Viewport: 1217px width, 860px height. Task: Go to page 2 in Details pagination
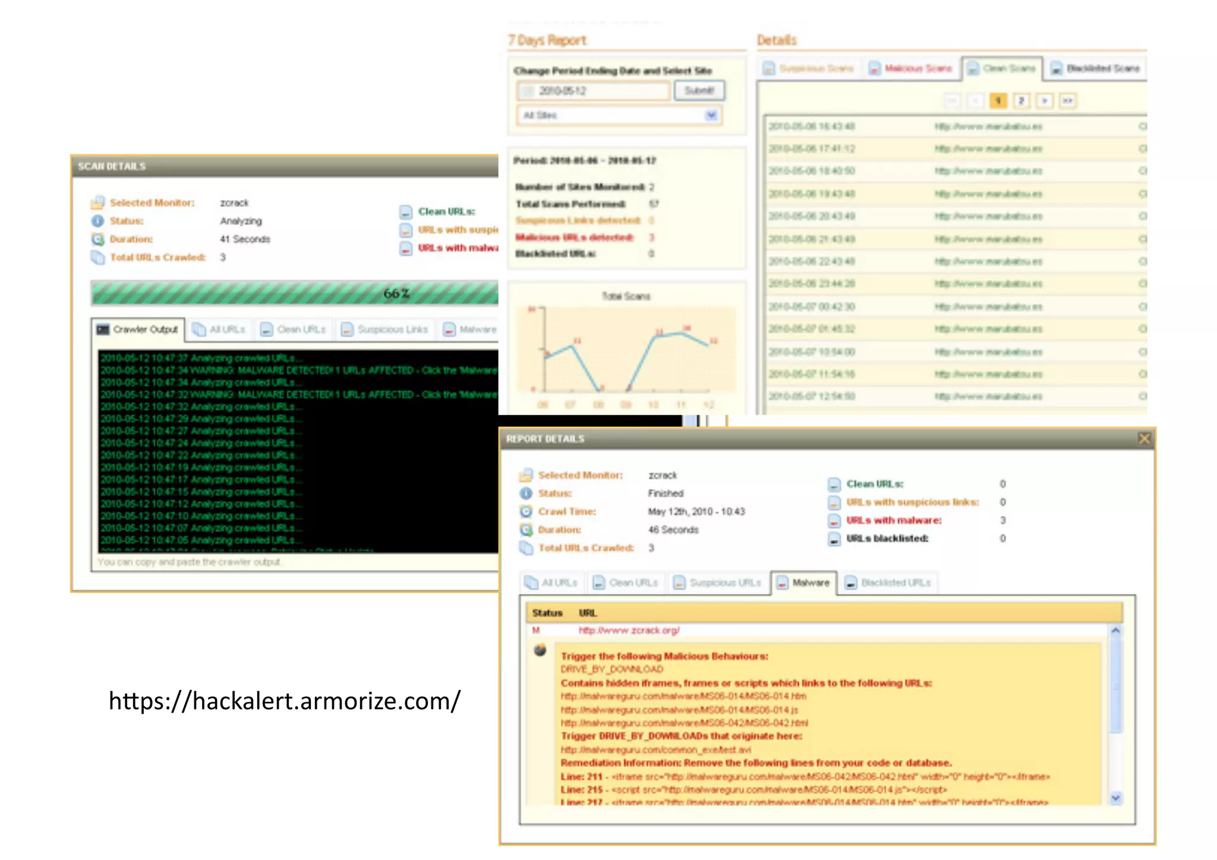click(x=1021, y=100)
